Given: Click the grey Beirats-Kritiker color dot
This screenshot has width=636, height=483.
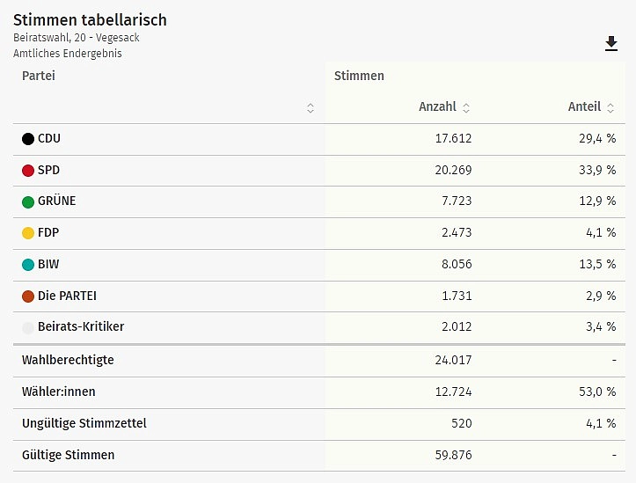Looking at the screenshot, I should [x=28, y=327].
